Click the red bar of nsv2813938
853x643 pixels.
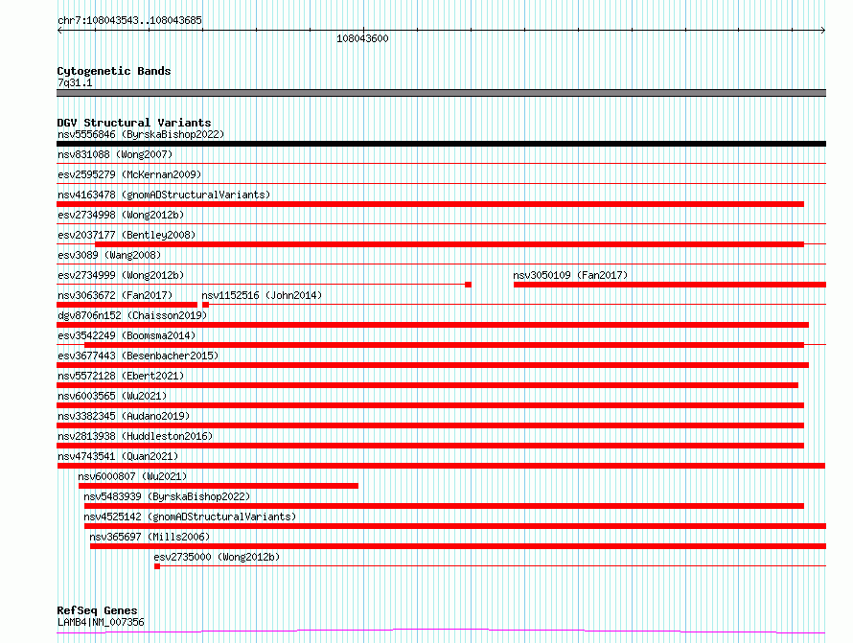tap(430, 446)
